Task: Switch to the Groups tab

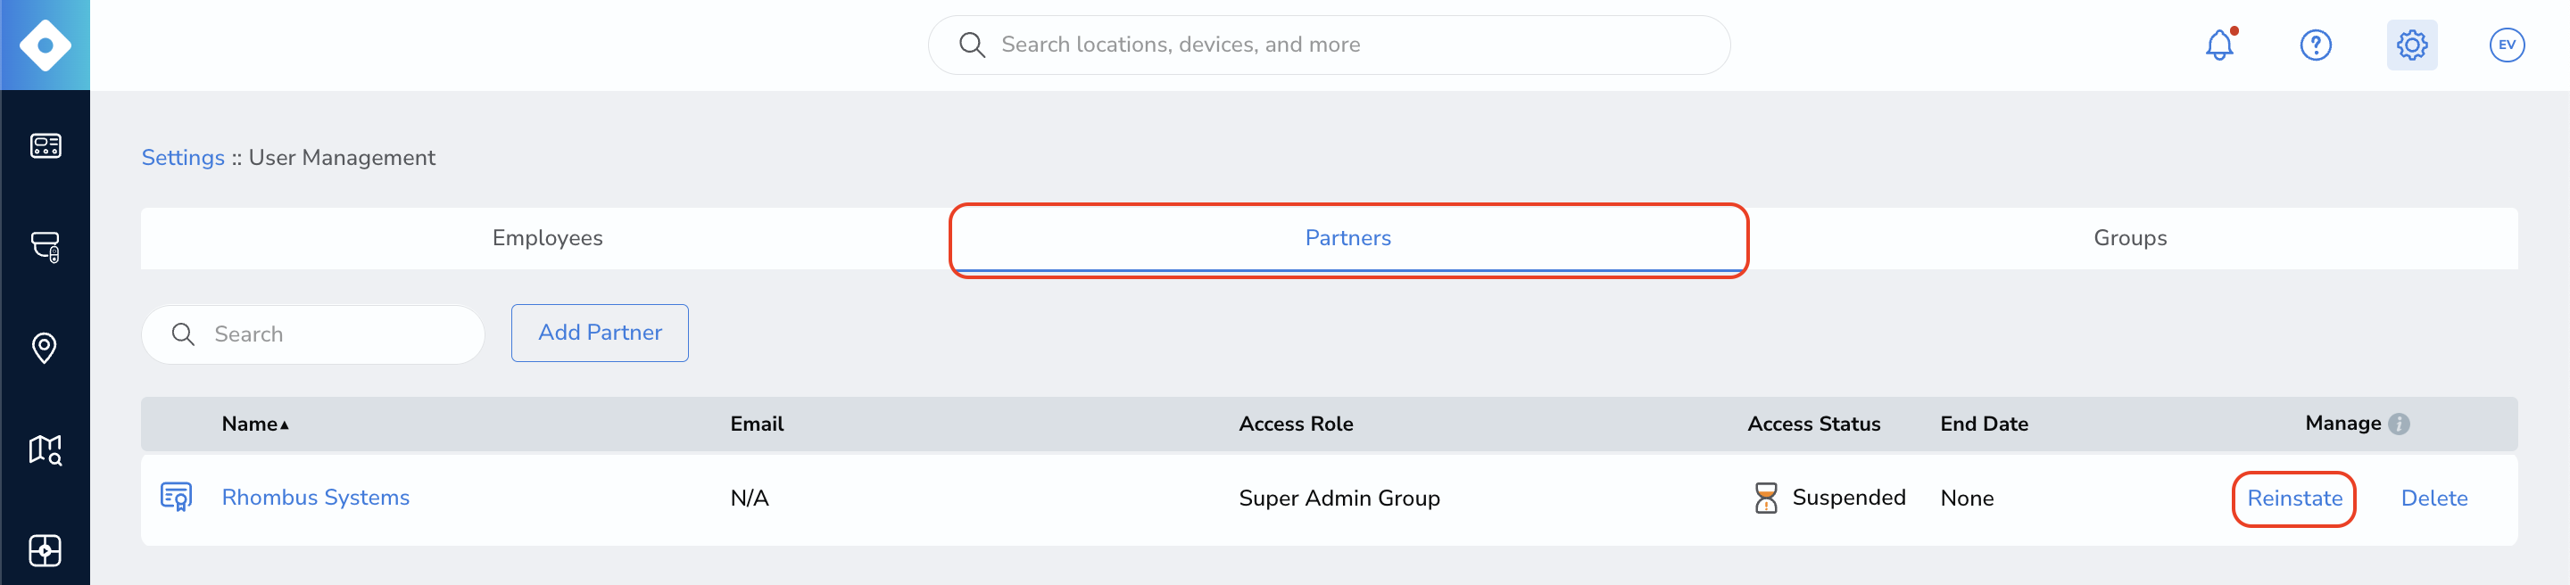Action: [x=2129, y=238]
